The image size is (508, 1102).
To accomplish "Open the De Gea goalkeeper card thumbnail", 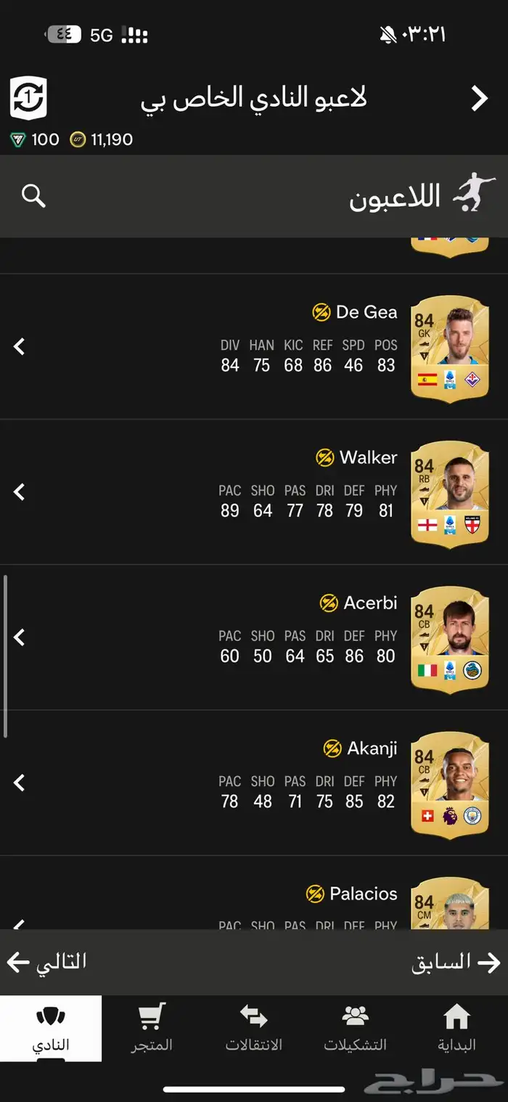I will pos(450,347).
